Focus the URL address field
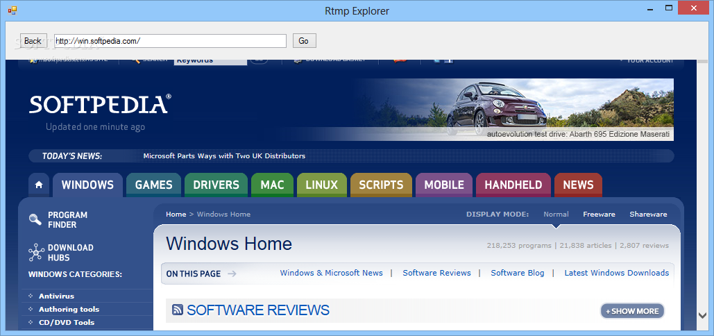 click(170, 41)
